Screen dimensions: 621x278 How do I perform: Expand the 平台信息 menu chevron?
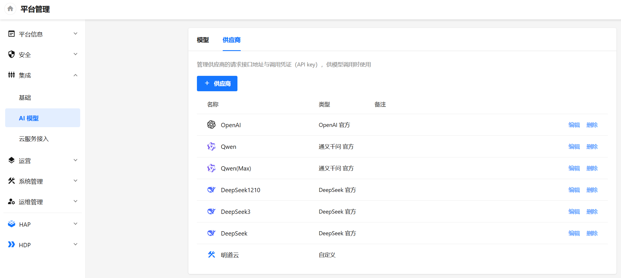75,34
